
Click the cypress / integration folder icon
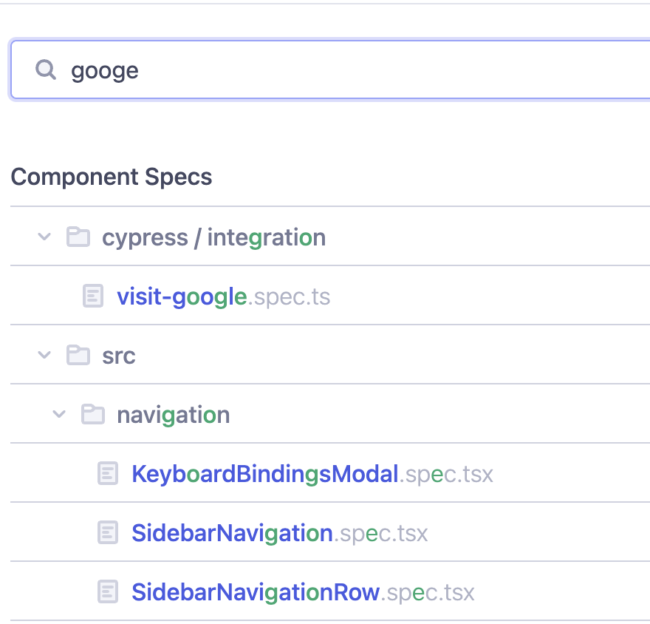[78, 237]
